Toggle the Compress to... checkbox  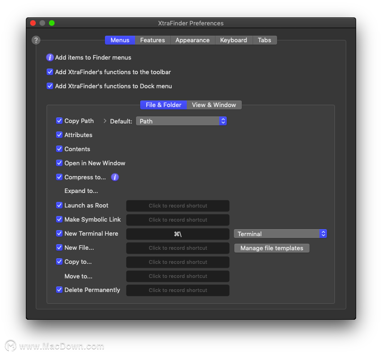(x=59, y=177)
